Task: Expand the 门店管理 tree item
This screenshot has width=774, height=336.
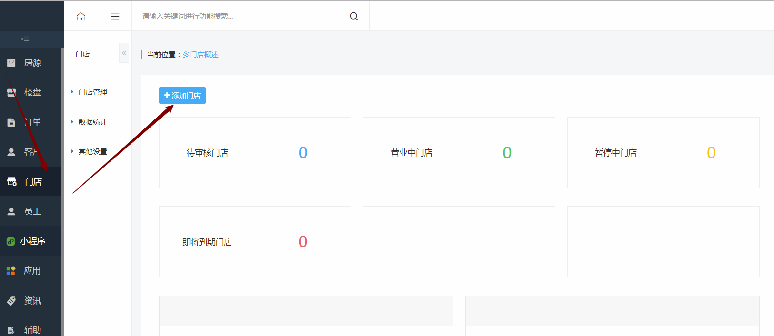Action: pos(92,92)
